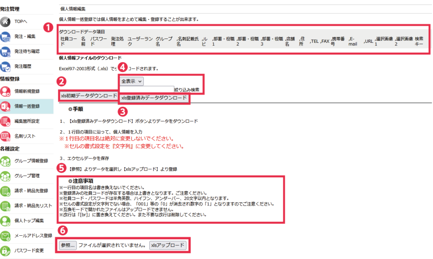This screenshot has height=259, width=433.
Task: Click the メールアドレス登録 envelope icon
Action: [6, 235]
